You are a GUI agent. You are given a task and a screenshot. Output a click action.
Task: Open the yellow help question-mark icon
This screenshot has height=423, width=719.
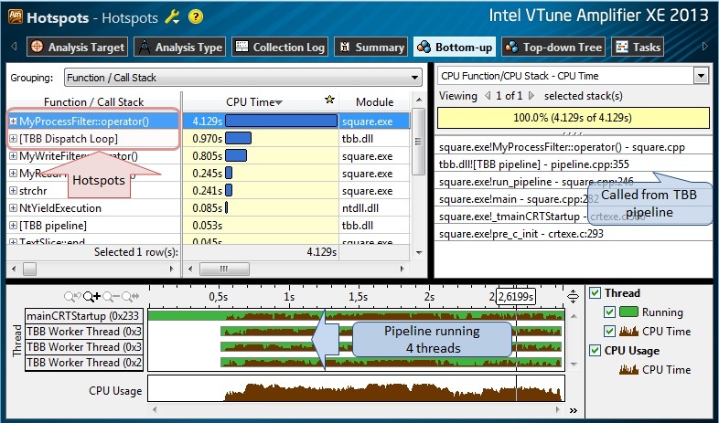point(196,17)
